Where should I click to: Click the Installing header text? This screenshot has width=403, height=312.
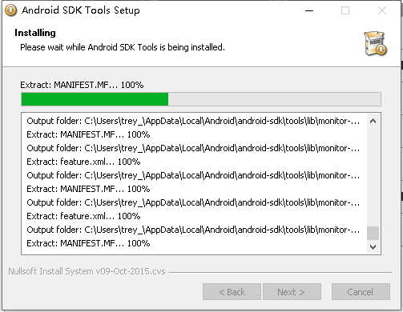pyautogui.click(x=35, y=33)
